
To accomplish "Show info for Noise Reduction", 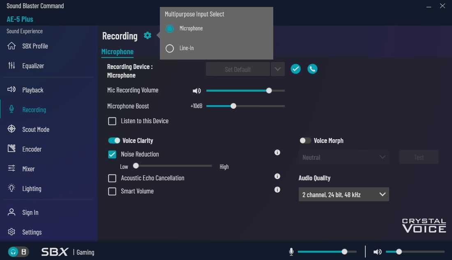I will [277, 152].
